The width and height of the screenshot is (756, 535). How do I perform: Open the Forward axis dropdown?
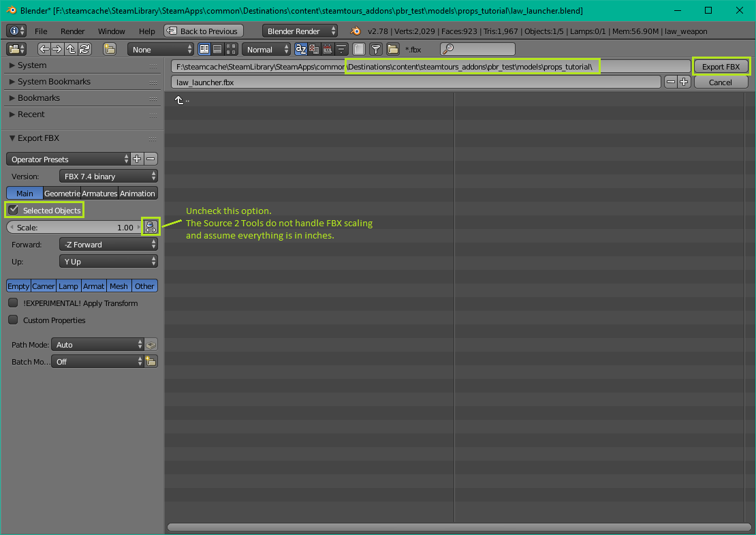click(108, 244)
